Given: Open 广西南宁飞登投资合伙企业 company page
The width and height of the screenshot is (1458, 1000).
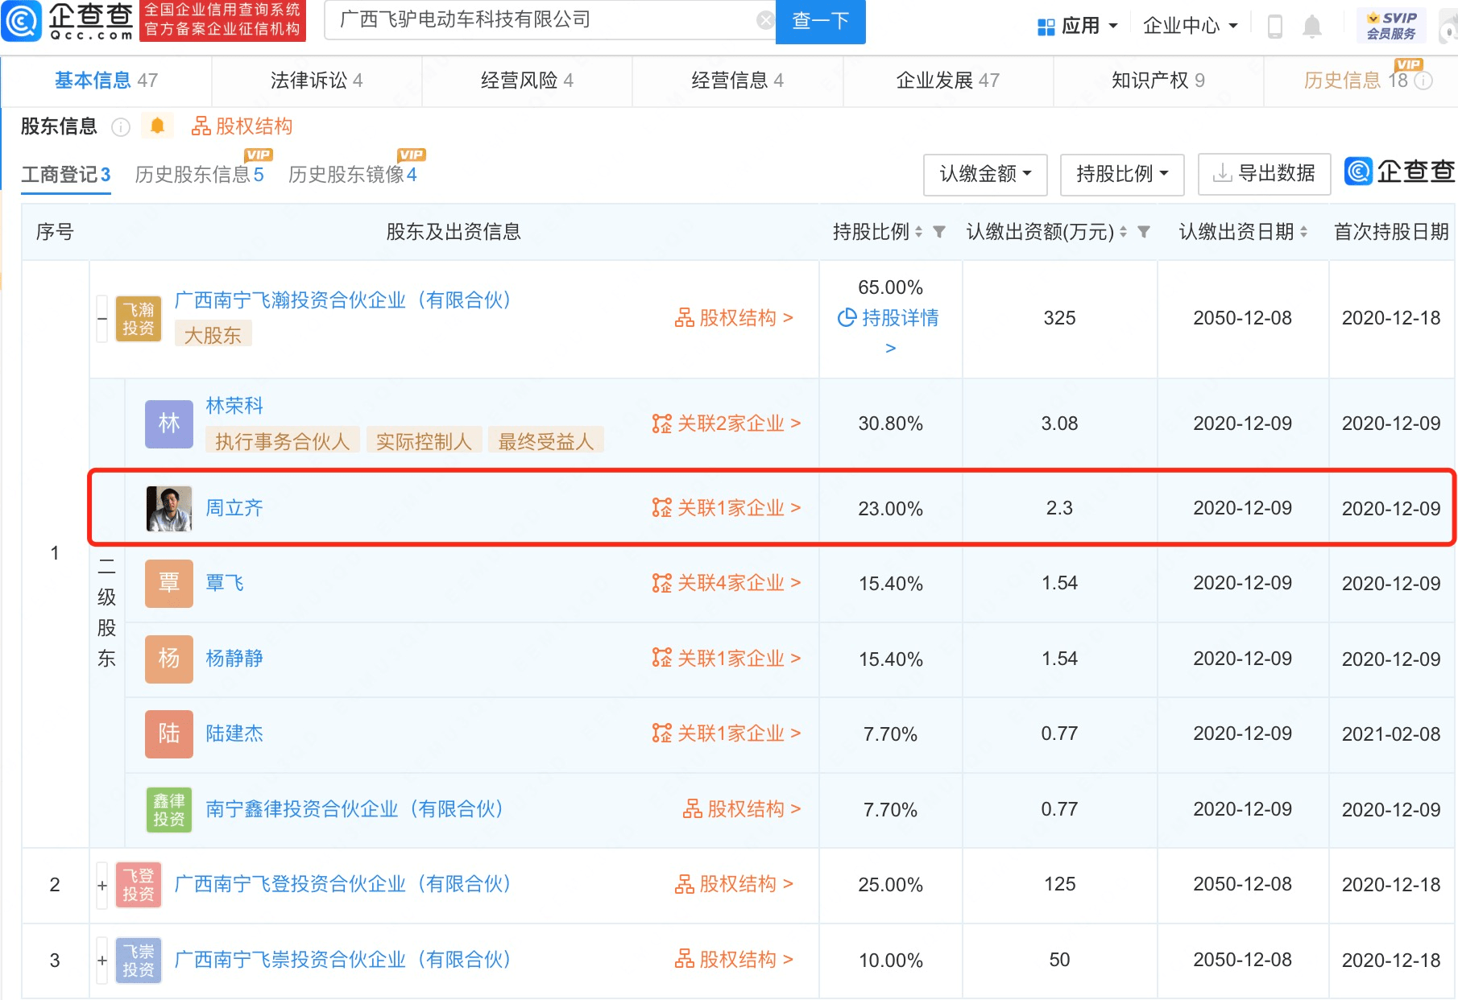Looking at the screenshot, I should click(342, 884).
